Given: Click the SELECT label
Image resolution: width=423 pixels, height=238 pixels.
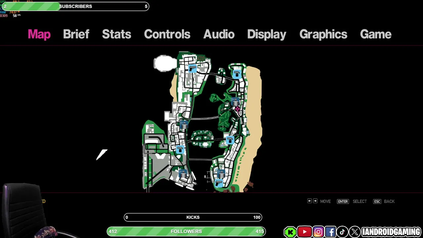Looking at the screenshot, I should pyautogui.click(x=360, y=201).
